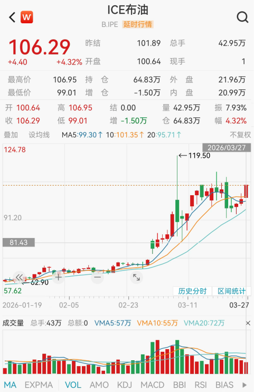This screenshot has width=254, height=392.
Task: Tap the back arrow icon
Action: coord(12,17)
